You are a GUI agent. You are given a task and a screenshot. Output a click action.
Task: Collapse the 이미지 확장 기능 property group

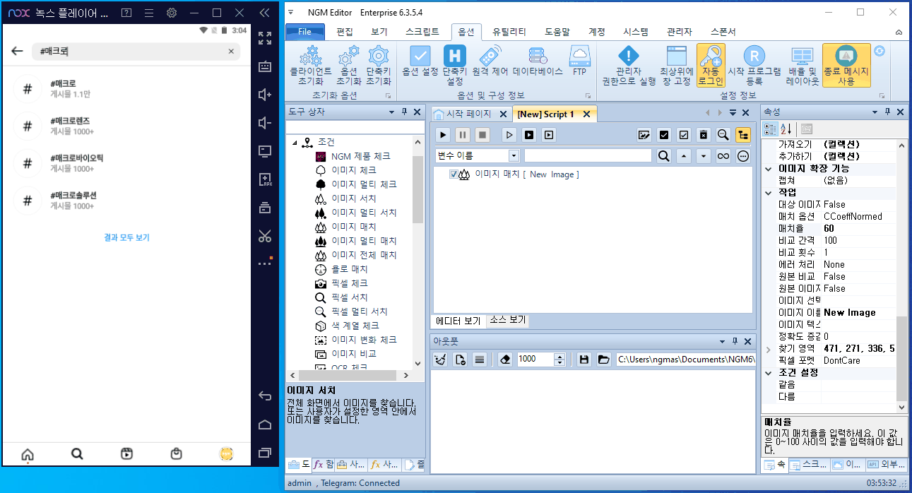(x=769, y=169)
